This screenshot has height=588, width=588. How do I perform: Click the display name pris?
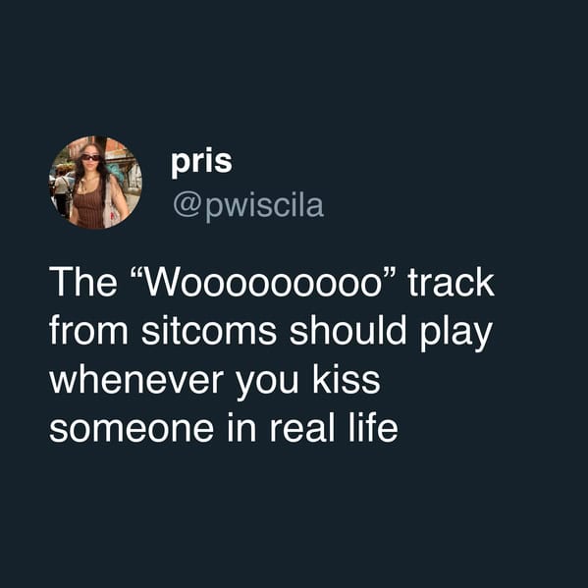[x=202, y=162]
